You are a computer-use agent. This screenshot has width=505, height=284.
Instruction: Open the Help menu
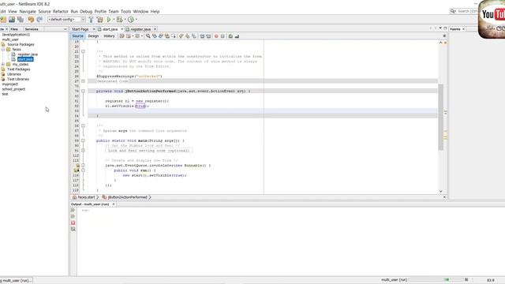[x=155, y=11]
